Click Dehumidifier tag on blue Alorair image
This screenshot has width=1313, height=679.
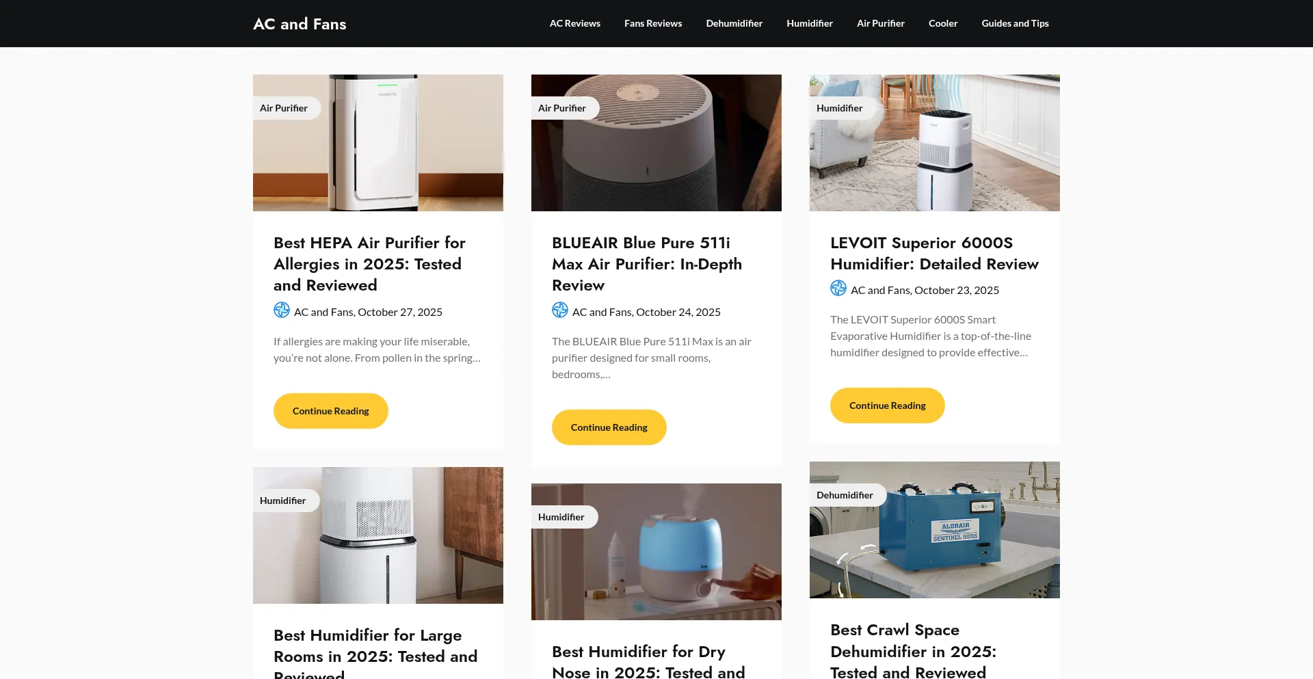pos(845,495)
